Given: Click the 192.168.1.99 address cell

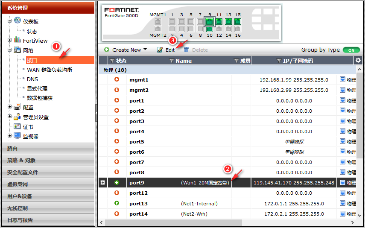Looking at the screenshot, I should [x=294, y=80].
